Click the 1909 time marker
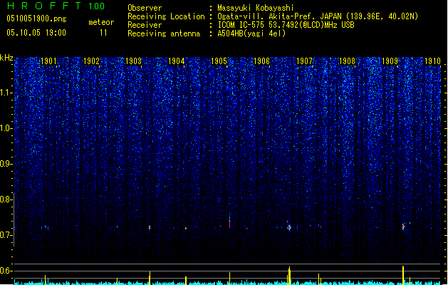448x285 pixels. [390, 61]
